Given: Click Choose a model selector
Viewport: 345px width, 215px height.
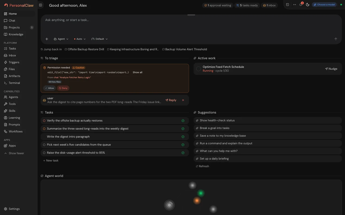Looking at the screenshot, I should coord(324,5).
